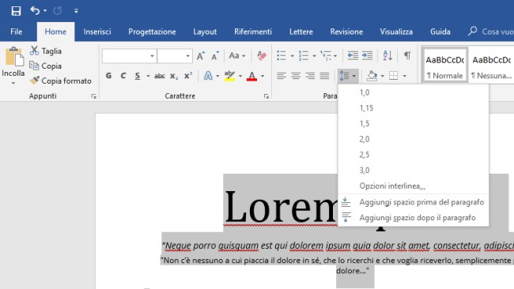Open the Visualizza tab
Screen dimensions: 514x289
396,32
